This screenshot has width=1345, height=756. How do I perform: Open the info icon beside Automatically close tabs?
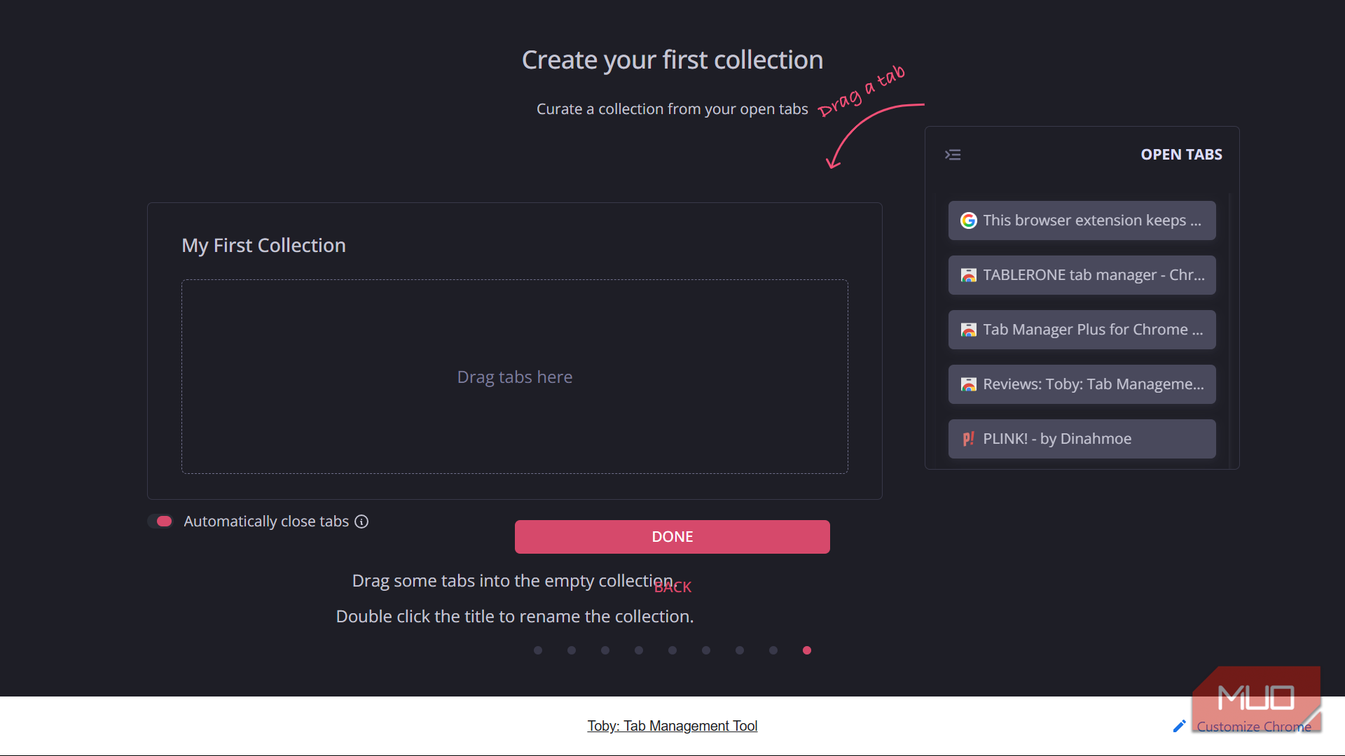point(361,521)
